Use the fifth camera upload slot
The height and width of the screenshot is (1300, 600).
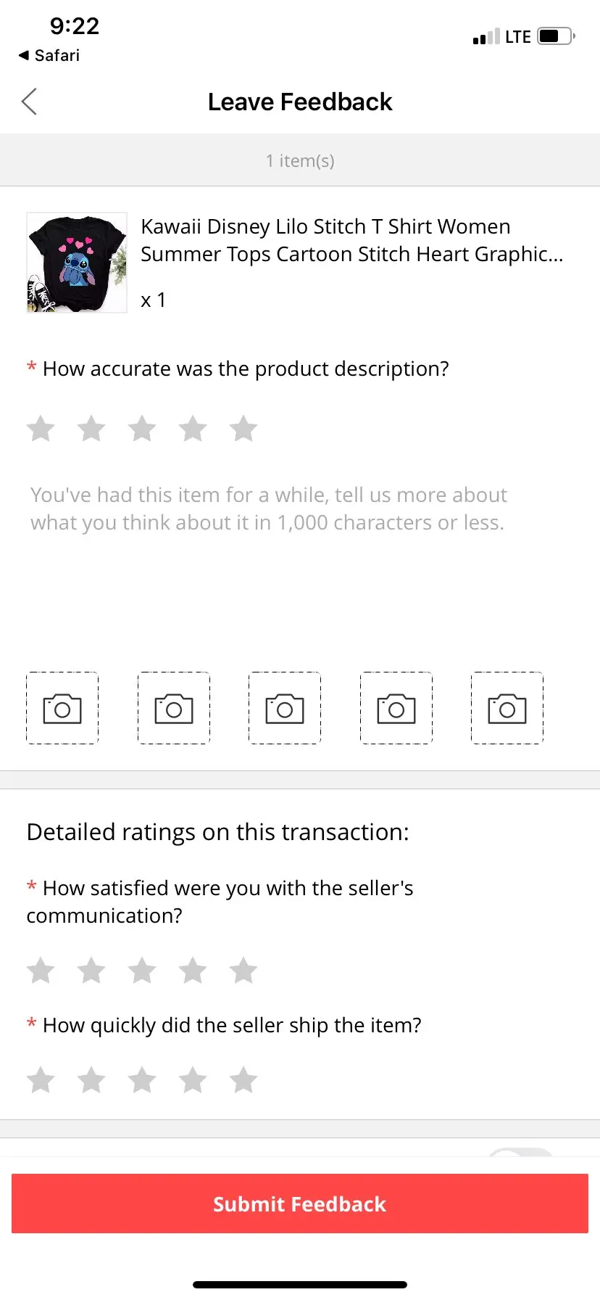[507, 709]
